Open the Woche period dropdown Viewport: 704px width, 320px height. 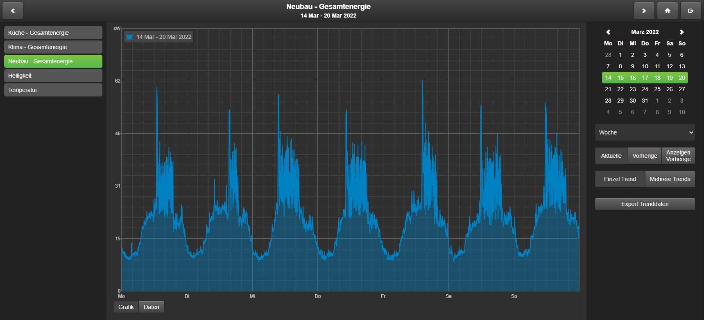645,132
